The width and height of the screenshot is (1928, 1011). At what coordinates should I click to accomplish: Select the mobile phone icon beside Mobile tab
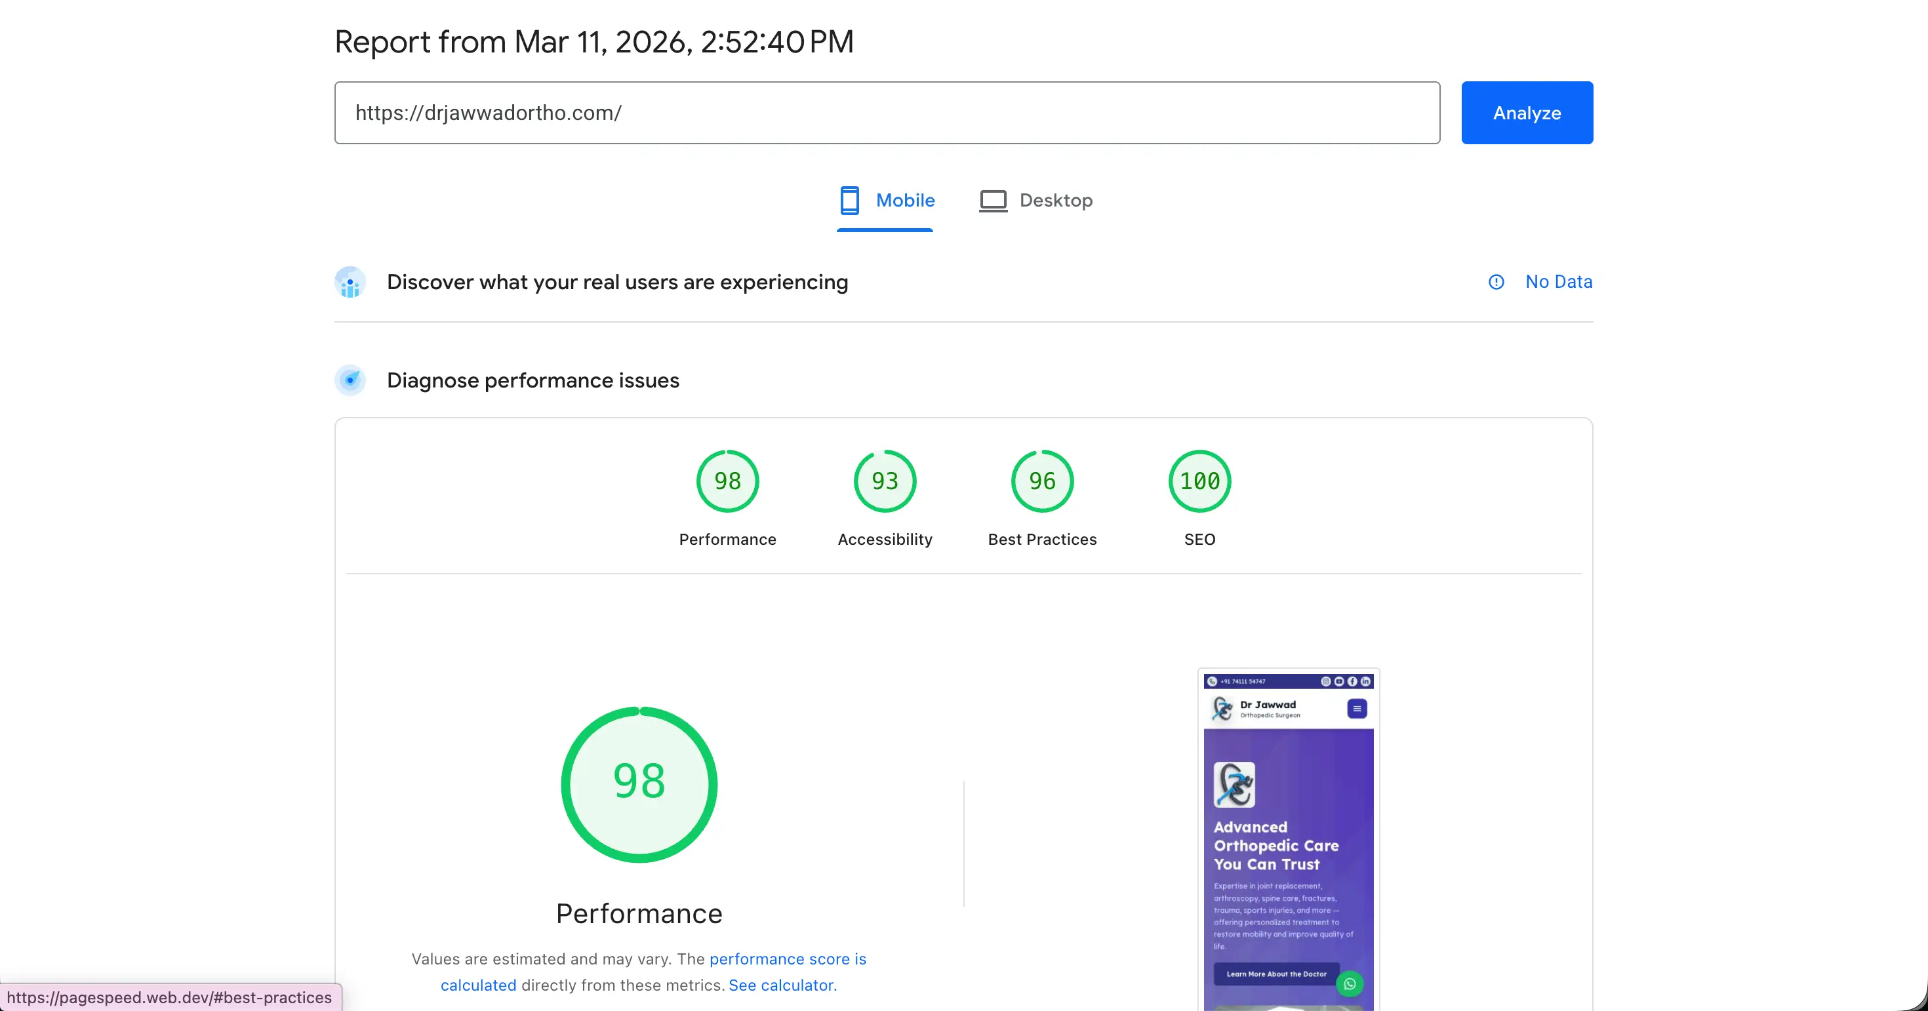[849, 201]
